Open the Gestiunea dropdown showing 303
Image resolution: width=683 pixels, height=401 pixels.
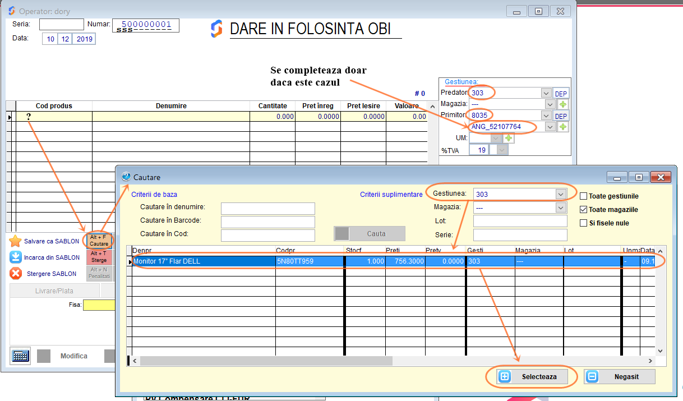coord(561,193)
